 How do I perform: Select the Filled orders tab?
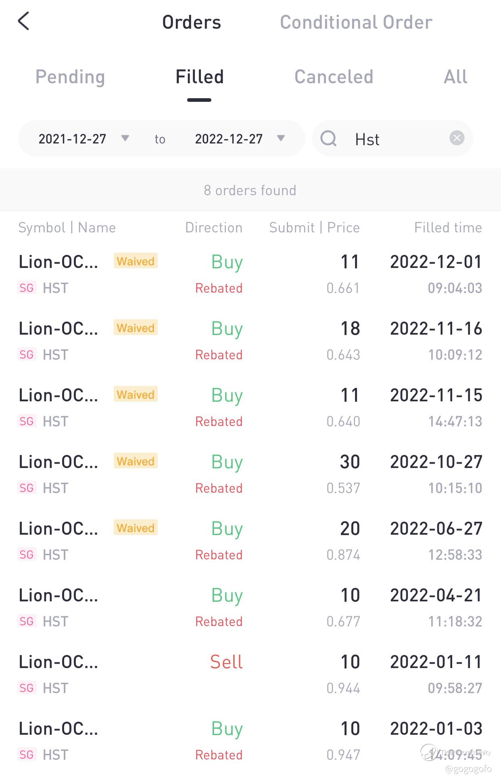tap(199, 77)
